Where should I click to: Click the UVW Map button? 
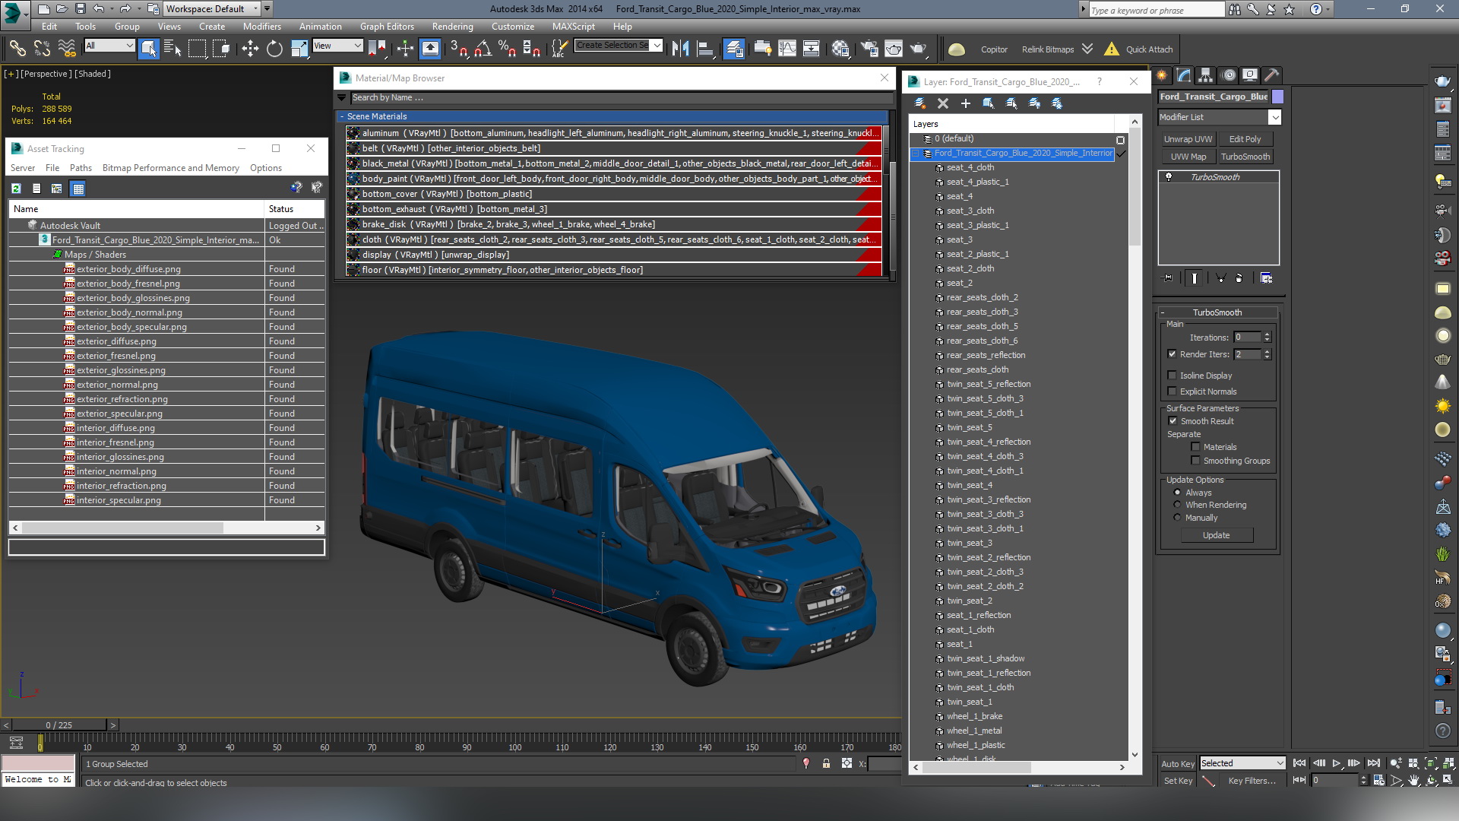pyautogui.click(x=1188, y=157)
